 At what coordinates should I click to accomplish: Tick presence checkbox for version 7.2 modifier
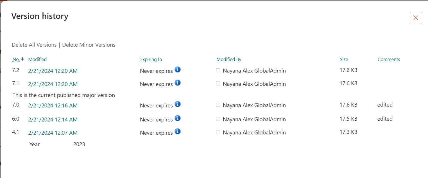point(218,70)
